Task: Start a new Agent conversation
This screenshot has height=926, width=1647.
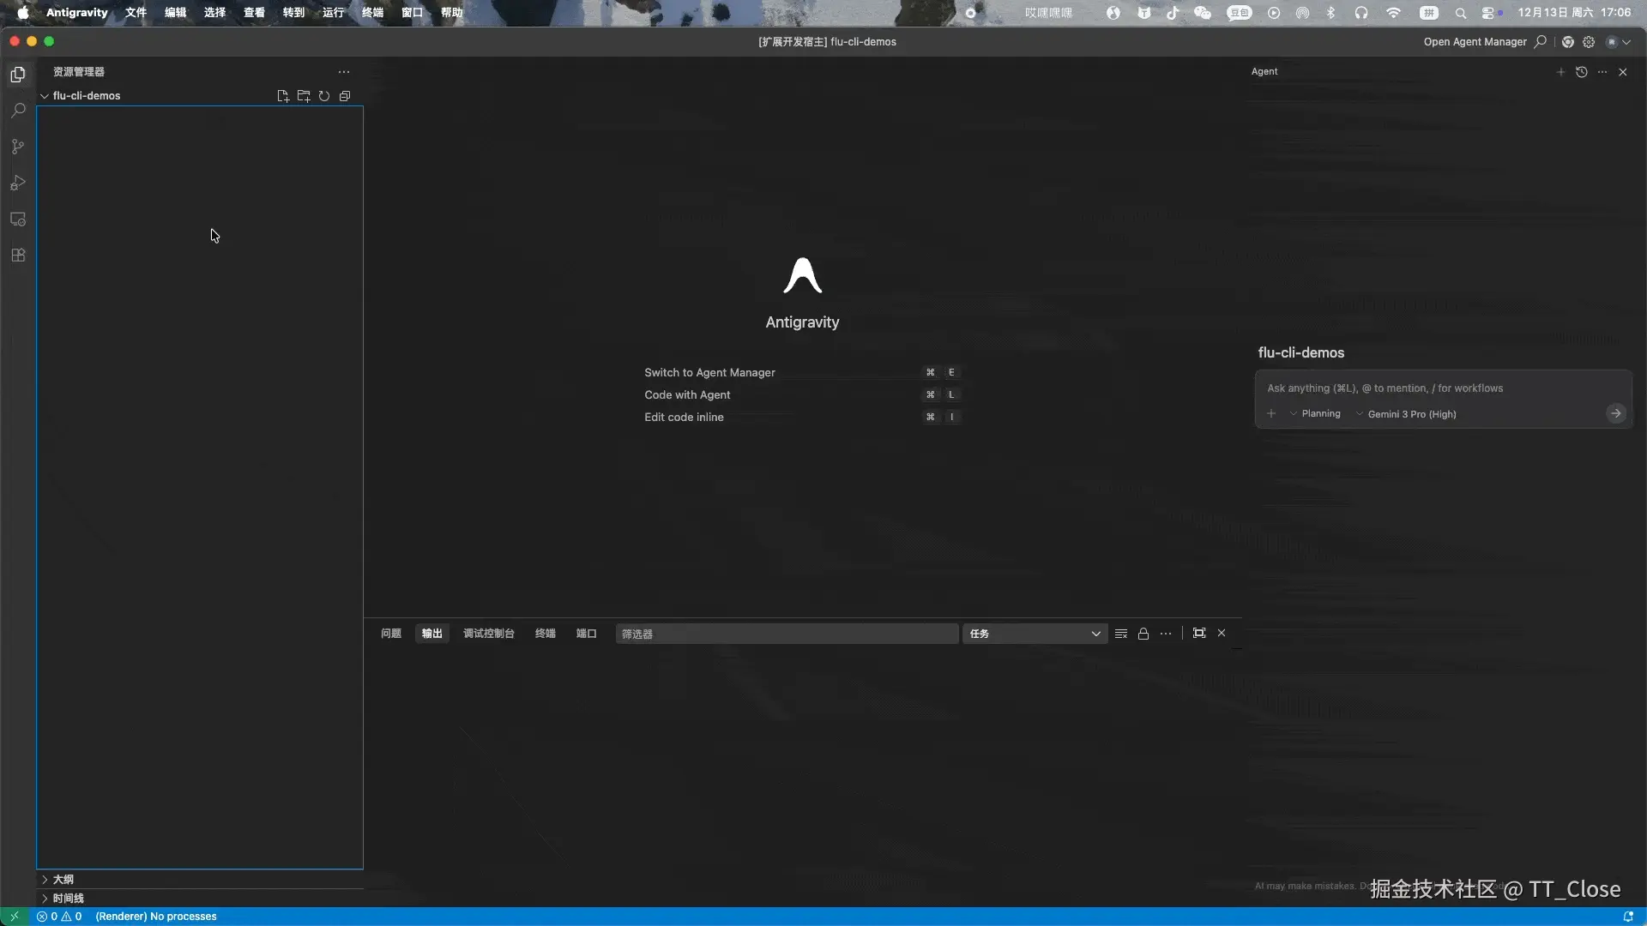Action: [x=1560, y=72]
